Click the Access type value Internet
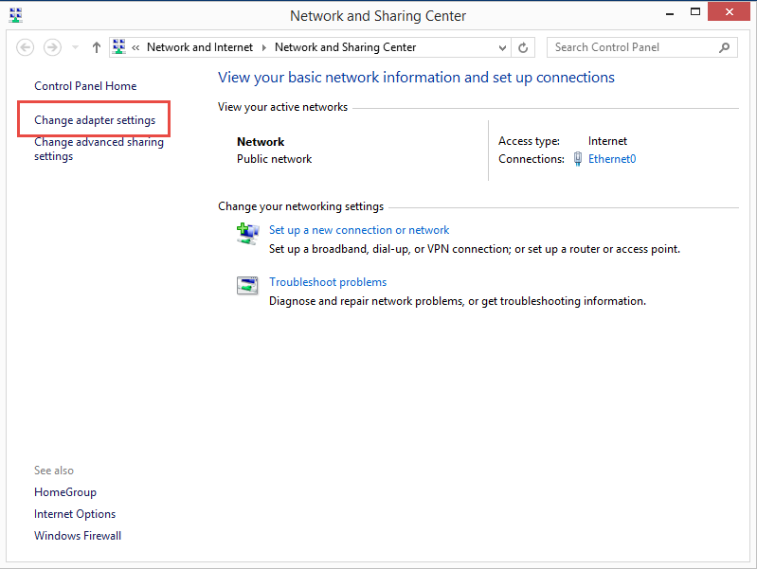This screenshot has width=757, height=569. click(x=607, y=141)
